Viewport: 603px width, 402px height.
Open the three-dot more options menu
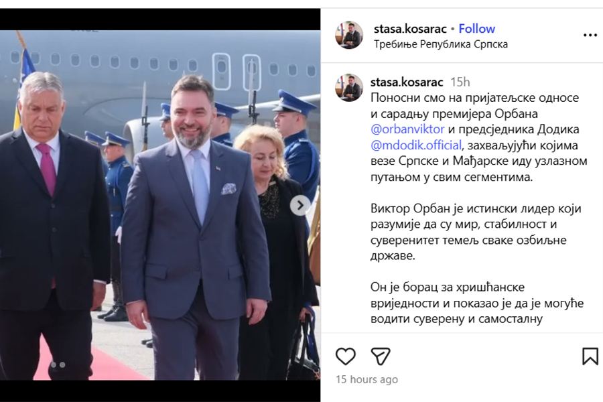coord(590,36)
